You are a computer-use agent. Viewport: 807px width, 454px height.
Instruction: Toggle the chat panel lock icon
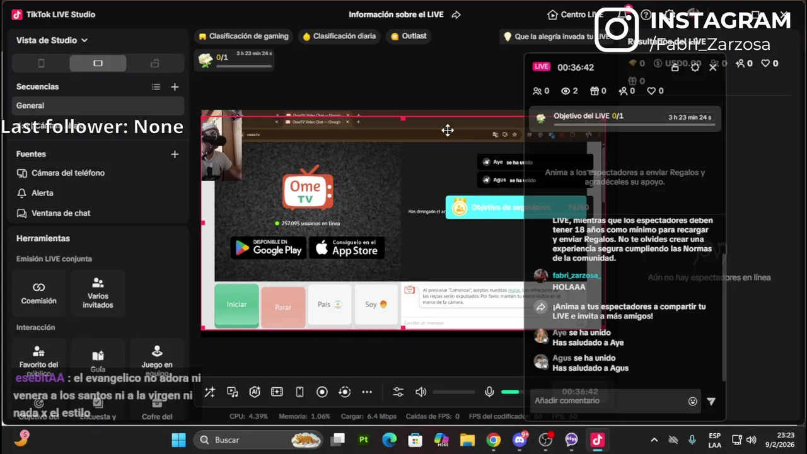675,67
